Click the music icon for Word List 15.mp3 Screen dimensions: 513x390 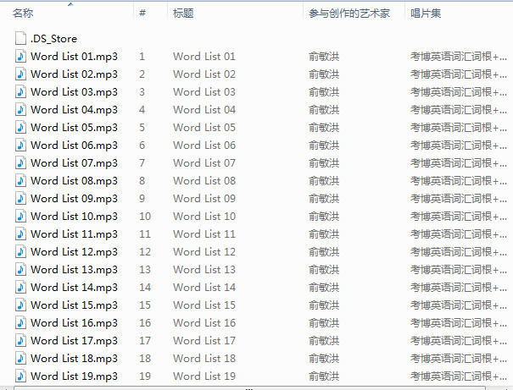pyautogui.click(x=20, y=305)
